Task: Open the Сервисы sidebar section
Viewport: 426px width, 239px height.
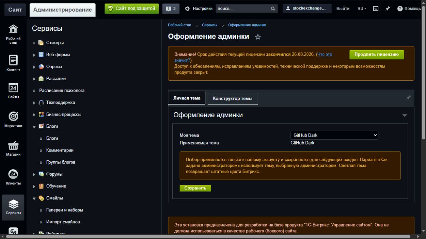Action: coord(13,207)
